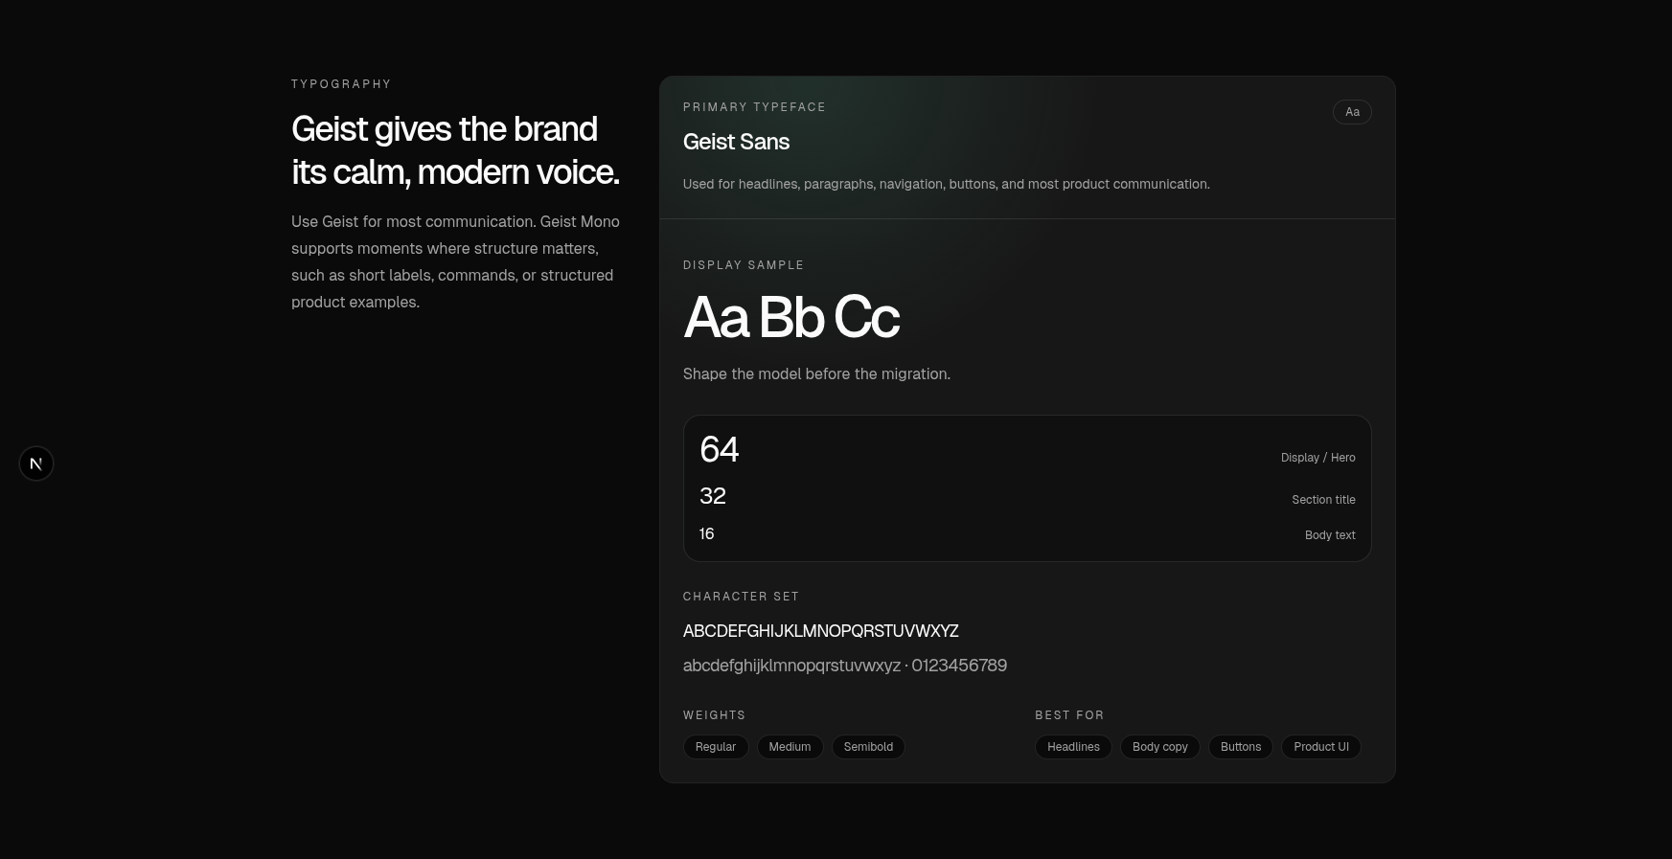Viewport: 1672px width, 859px height.
Task: Click the 'Section title' label
Action: [x=1323, y=500]
